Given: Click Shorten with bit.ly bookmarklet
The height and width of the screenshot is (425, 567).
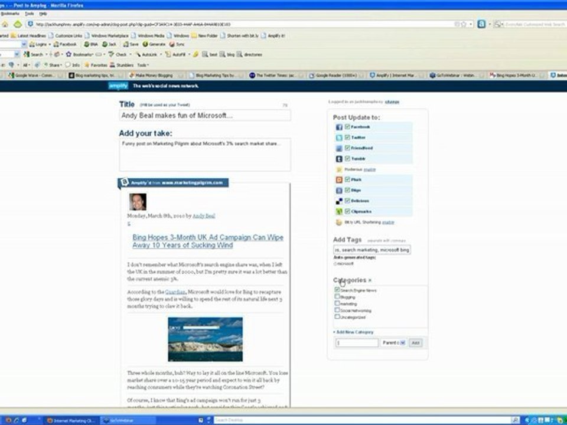Looking at the screenshot, I should click(239, 35).
